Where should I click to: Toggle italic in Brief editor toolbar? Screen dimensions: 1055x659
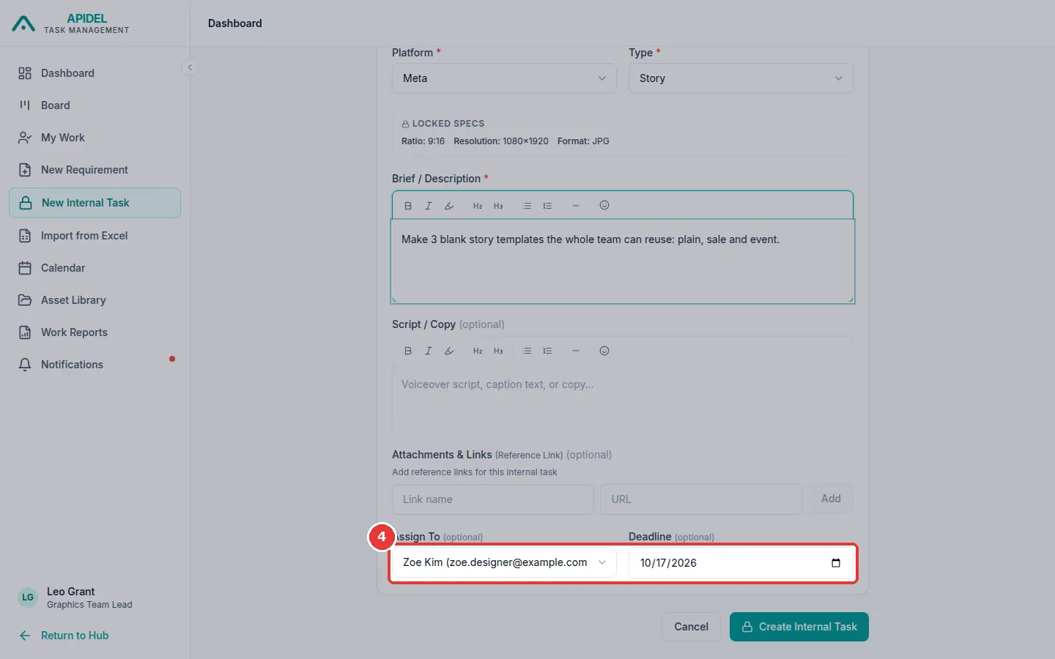coord(429,206)
